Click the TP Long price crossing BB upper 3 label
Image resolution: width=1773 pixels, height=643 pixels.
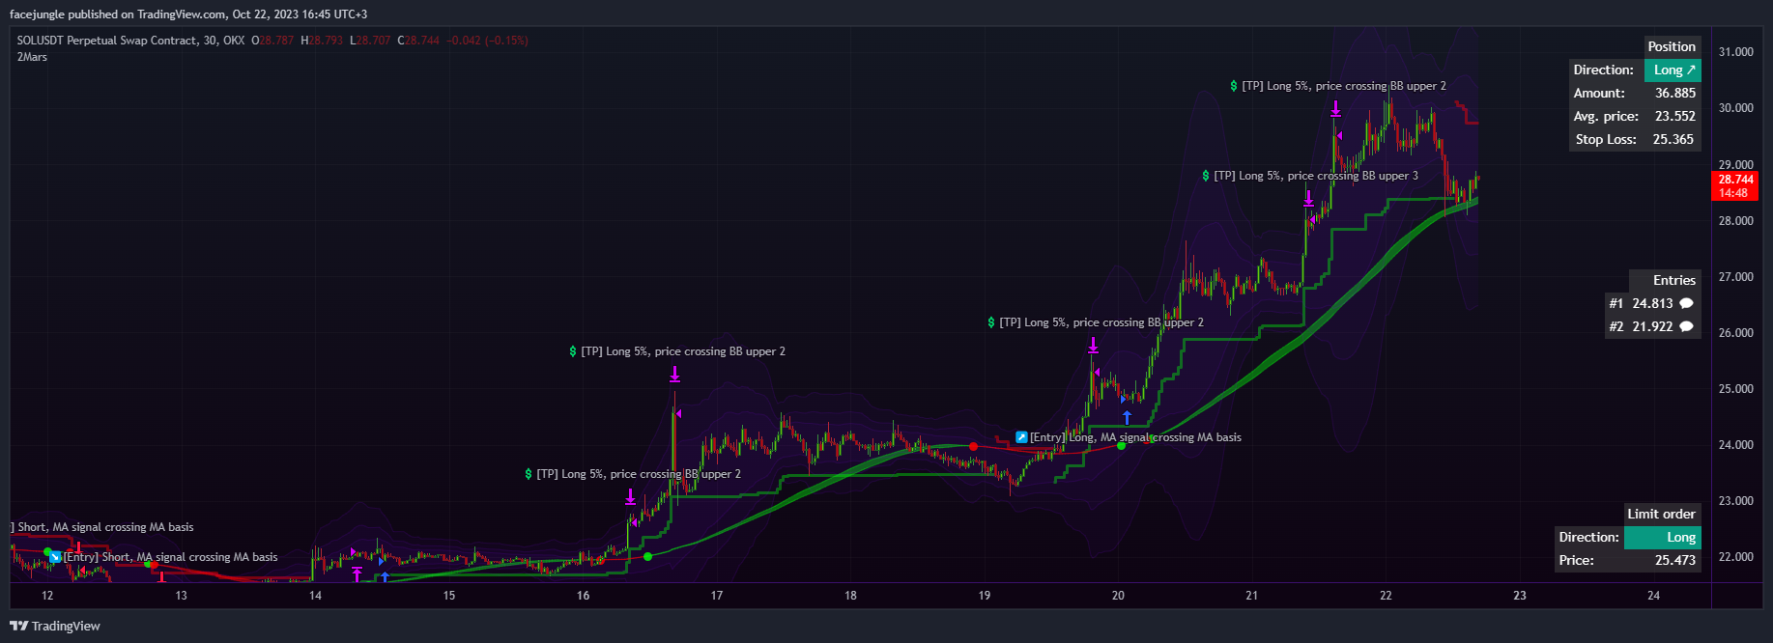tap(1316, 176)
